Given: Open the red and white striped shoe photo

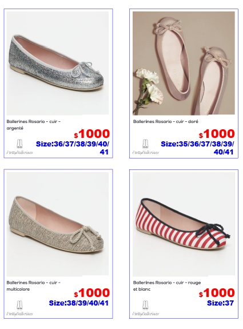Looking at the screenshot, I should [x=184, y=224].
